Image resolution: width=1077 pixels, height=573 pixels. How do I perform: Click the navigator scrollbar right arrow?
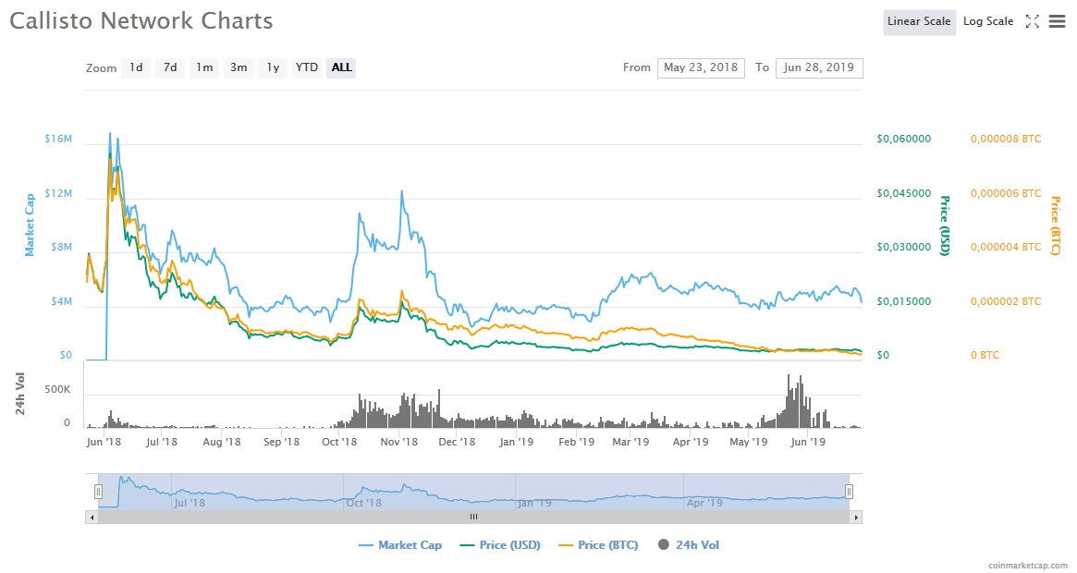pyautogui.click(x=856, y=517)
